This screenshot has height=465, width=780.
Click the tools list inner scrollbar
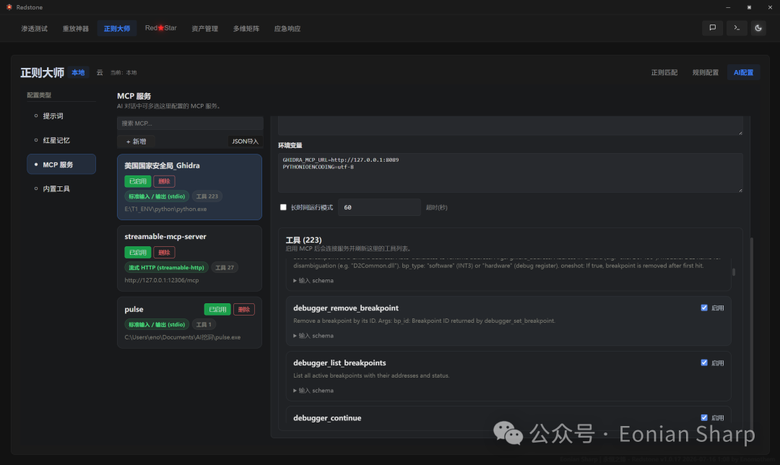coord(733,272)
